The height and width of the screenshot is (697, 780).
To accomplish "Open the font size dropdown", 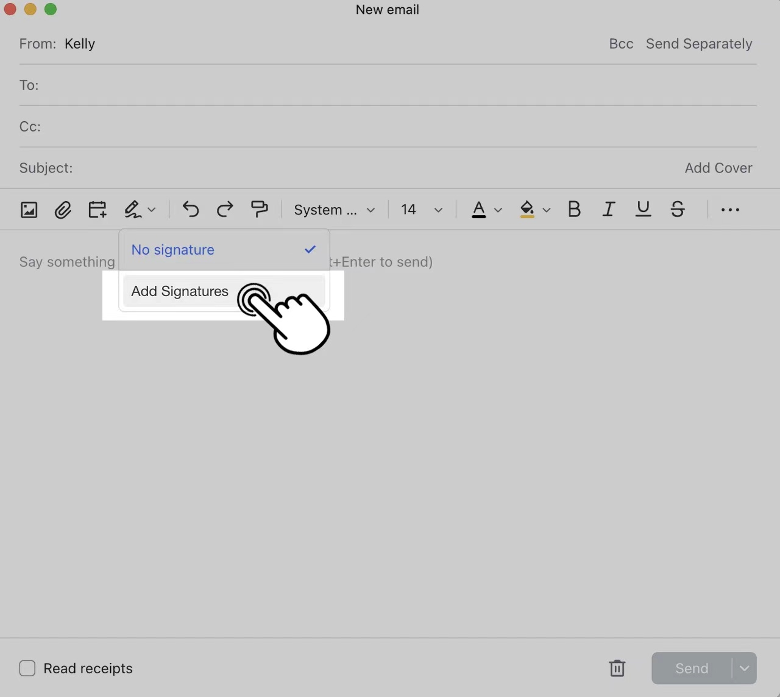I will coord(420,210).
